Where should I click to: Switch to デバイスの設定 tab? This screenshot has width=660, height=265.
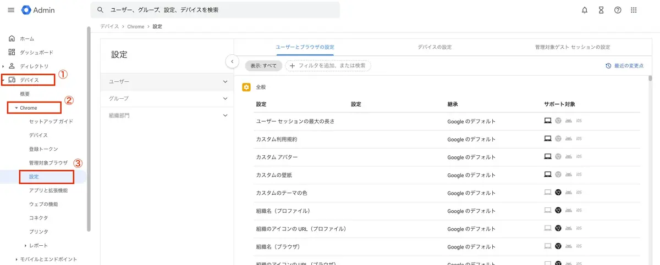pyautogui.click(x=435, y=47)
